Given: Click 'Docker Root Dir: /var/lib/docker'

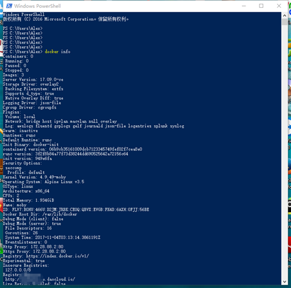Looking at the screenshot, I should pyautogui.click(x=40, y=214).
